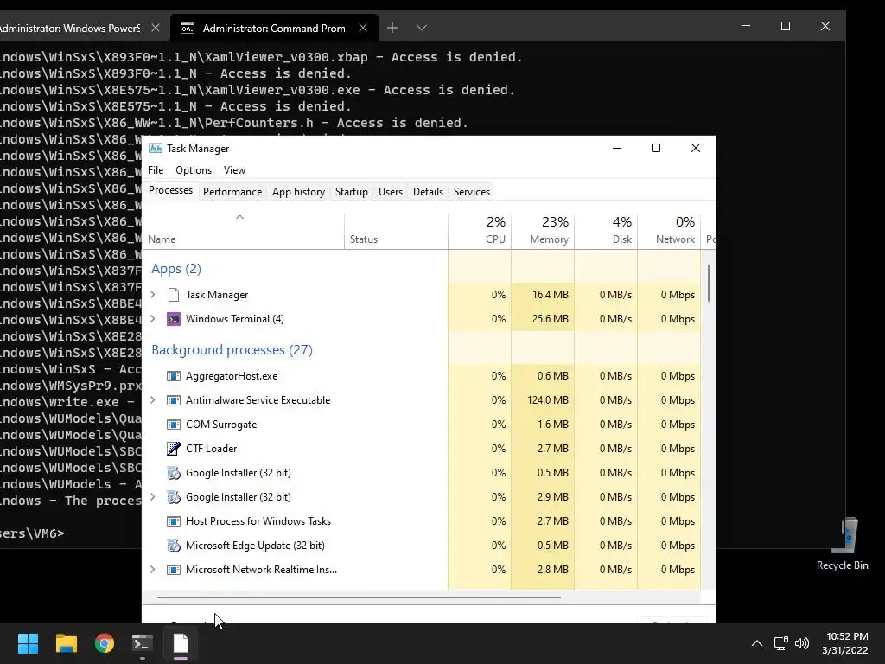The width and height of the screenshot is (885, 664).
Task: Select the Processes tab
Action: tap(170, 191)
